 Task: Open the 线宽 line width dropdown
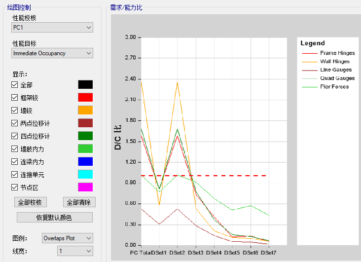click(74, 251)
